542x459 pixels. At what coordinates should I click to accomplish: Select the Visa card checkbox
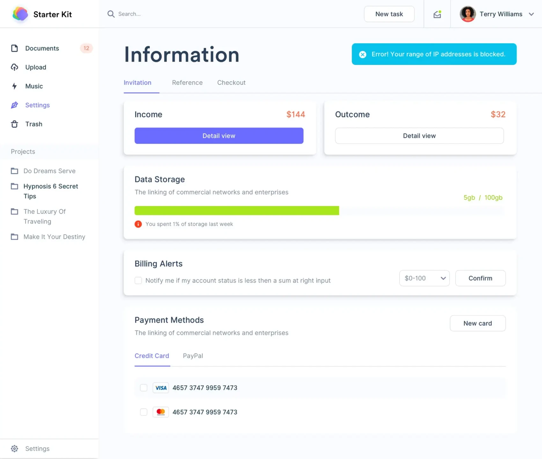(144, 388)
